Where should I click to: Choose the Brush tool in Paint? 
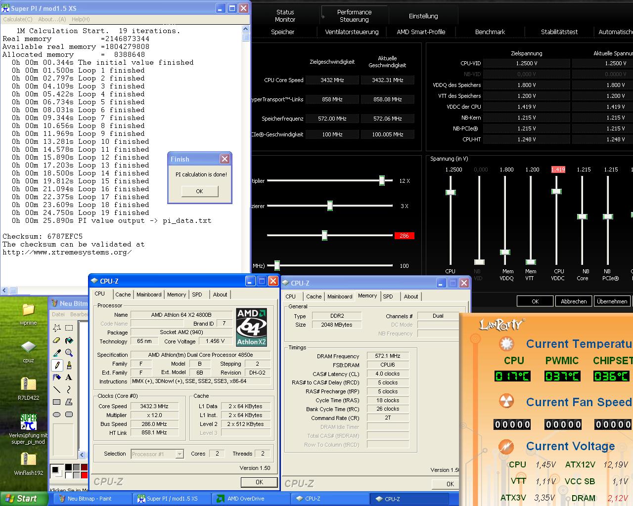coord(69,365)
